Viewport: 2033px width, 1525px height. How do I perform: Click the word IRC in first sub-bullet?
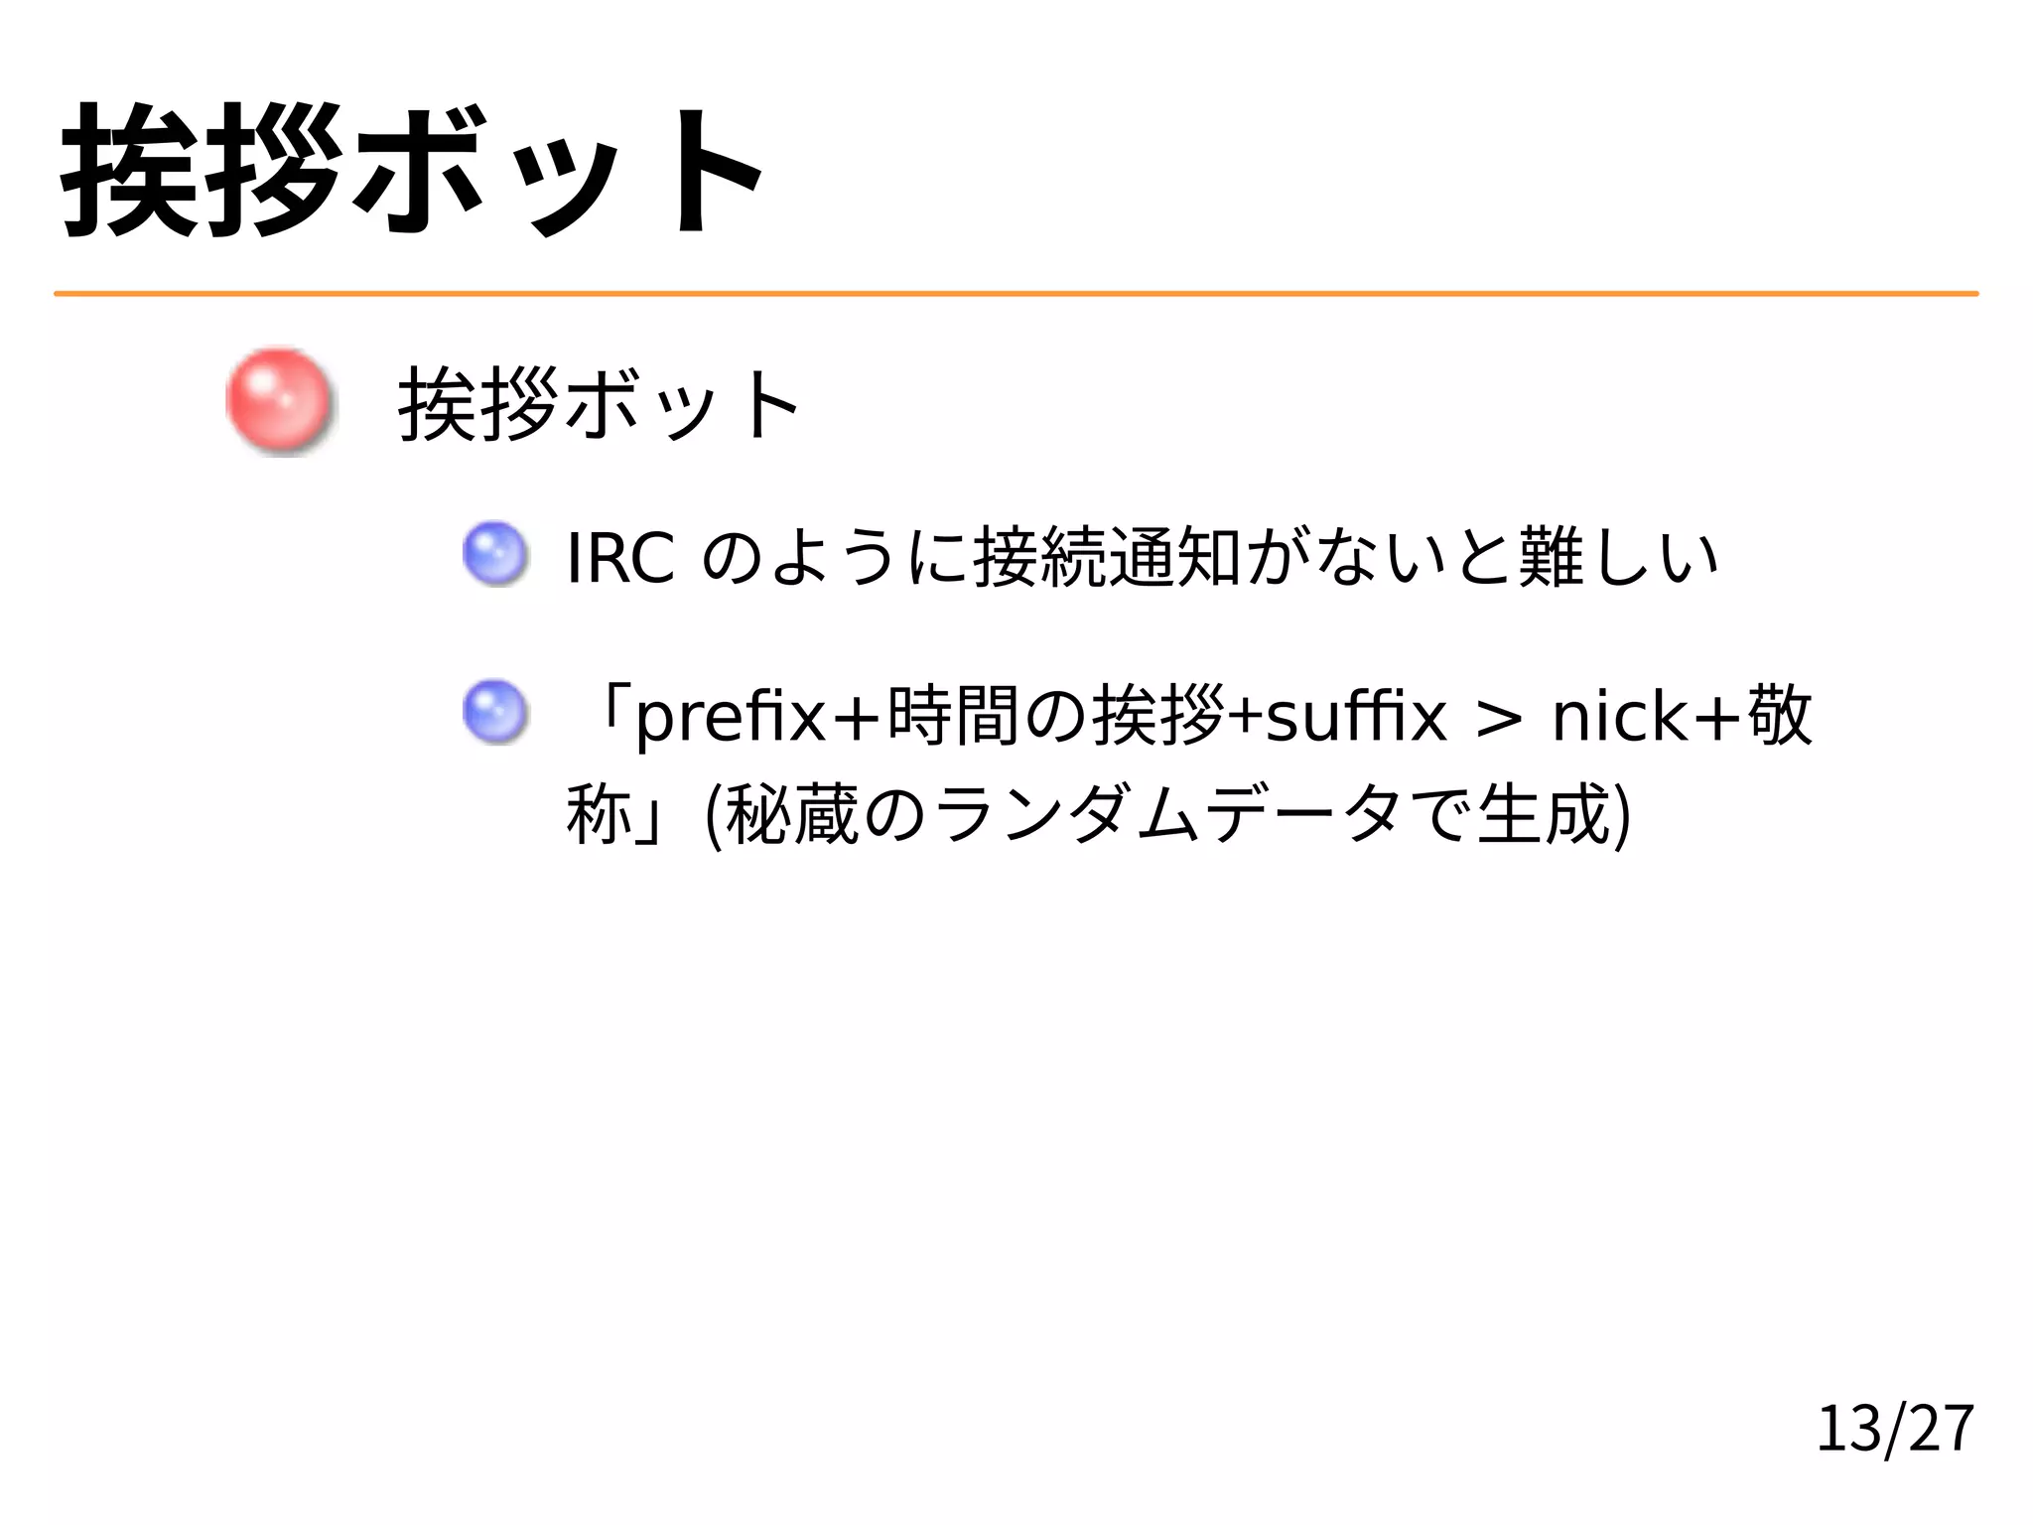coord(620,557)
